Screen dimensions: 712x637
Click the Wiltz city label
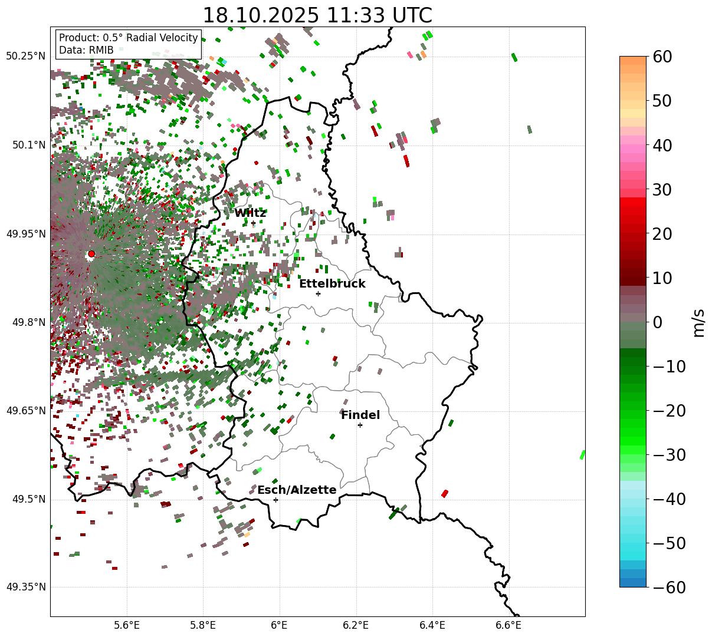point(250,213)
